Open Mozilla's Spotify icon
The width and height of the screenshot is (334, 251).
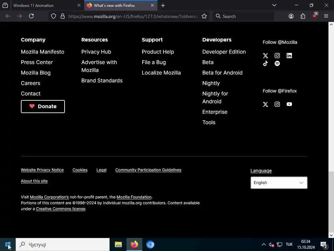tap(277, 63)
